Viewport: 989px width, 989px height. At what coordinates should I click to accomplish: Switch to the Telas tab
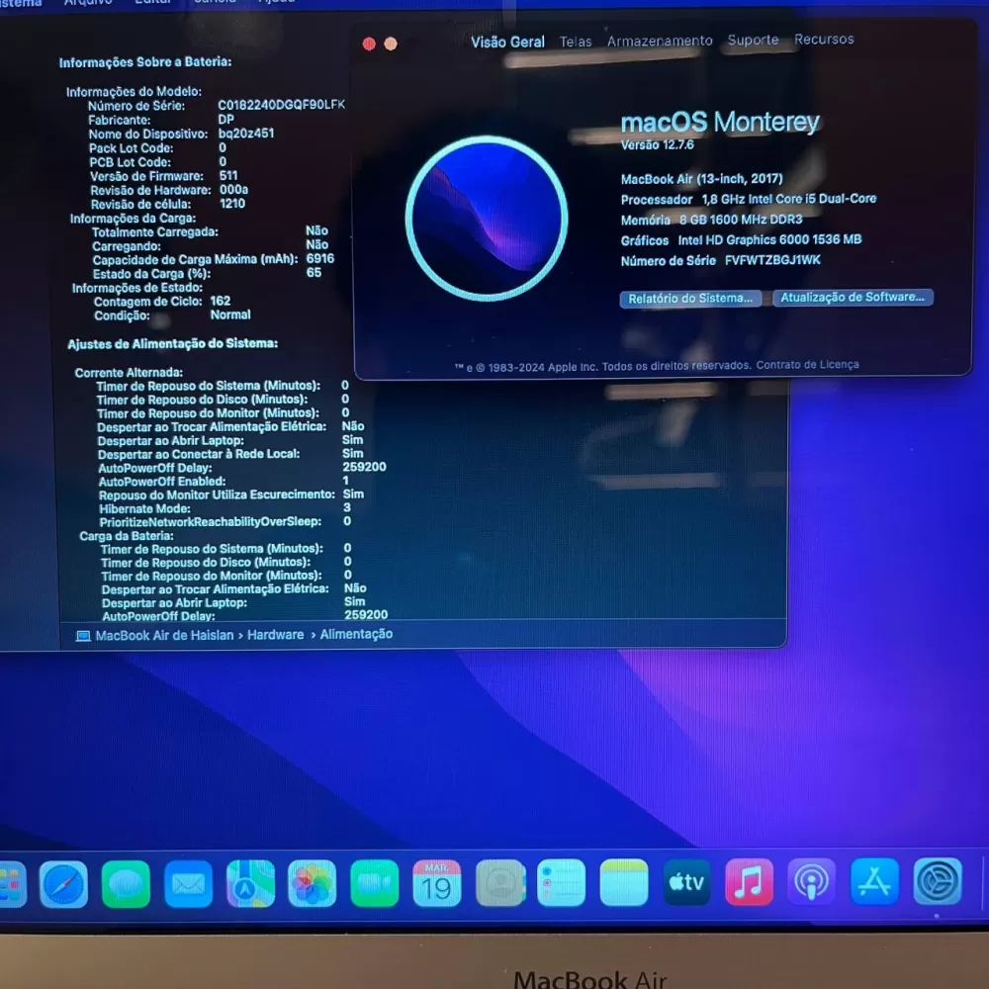[576, 42]
